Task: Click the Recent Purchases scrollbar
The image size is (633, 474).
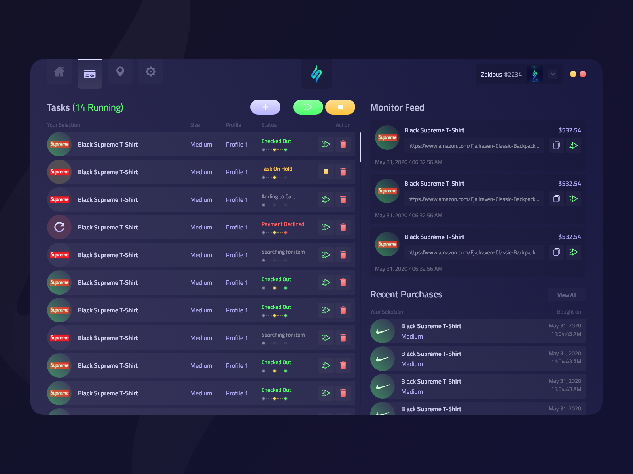Action: pos(591,324)
